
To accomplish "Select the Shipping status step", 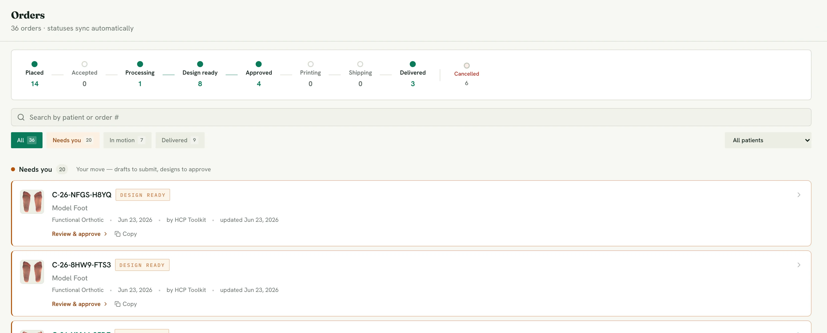I will [360, 74].
